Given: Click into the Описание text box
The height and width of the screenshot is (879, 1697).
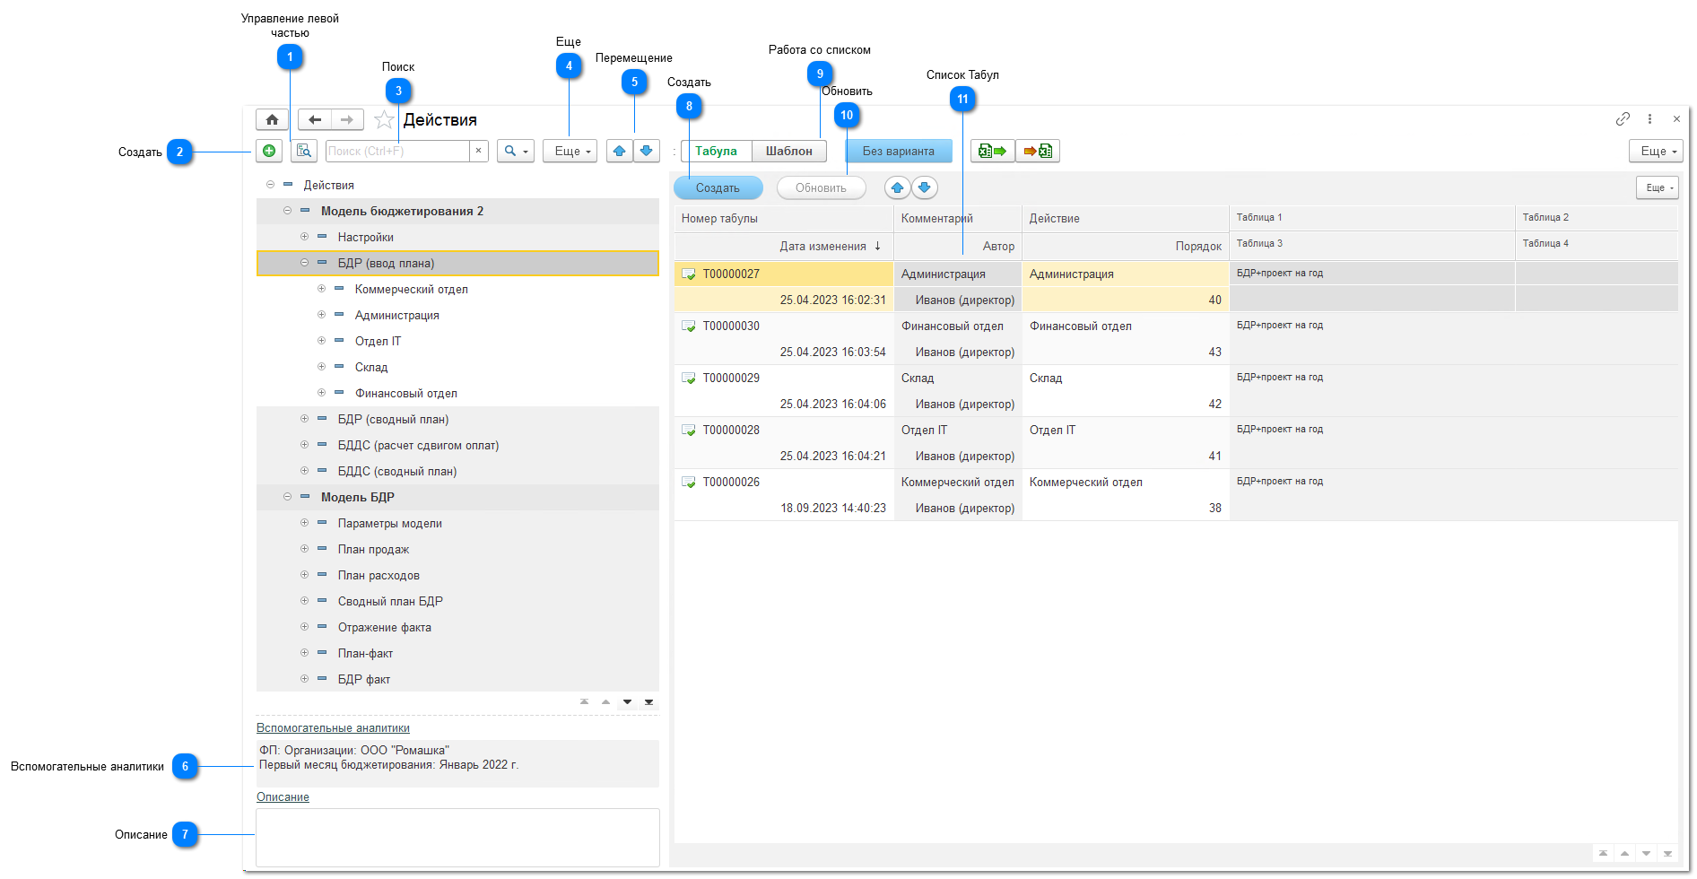Looking at the screenshot, I should click(457, 837).
